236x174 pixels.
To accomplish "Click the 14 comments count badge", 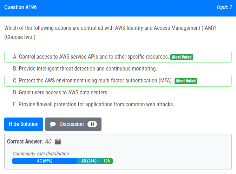I will click(x=92, y=124).
